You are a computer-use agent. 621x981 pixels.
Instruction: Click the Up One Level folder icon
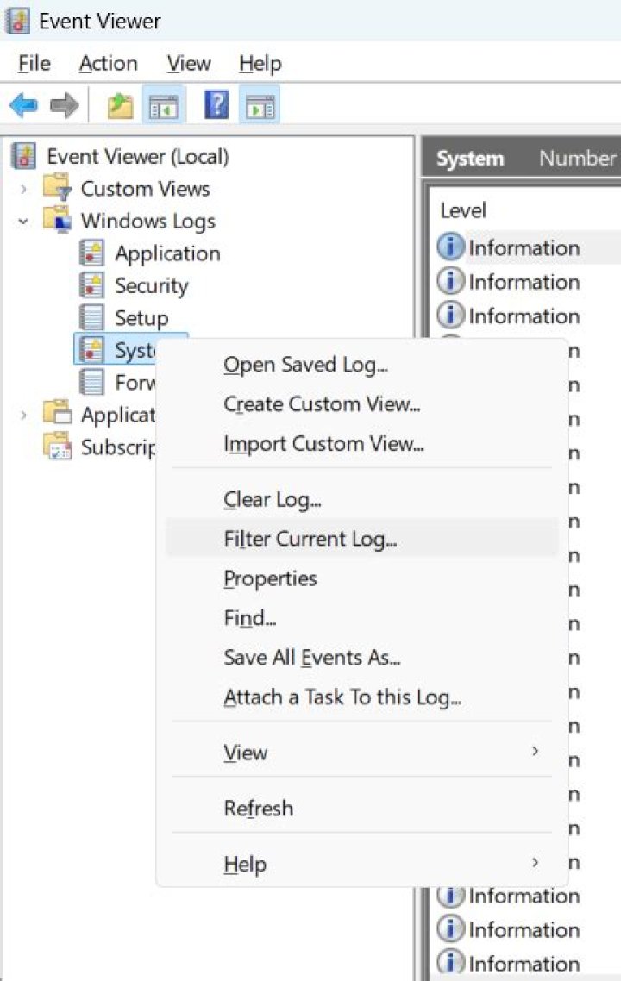click(120, 106)
